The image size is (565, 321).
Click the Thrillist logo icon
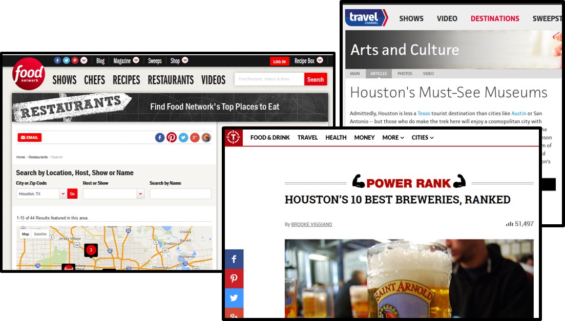[234, 137]
